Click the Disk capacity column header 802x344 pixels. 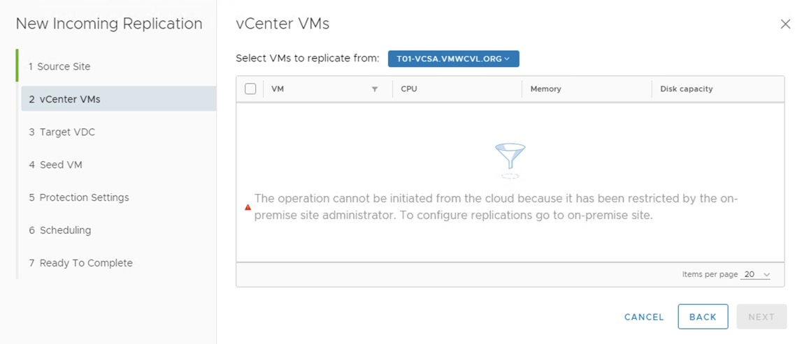click(686, 89)
